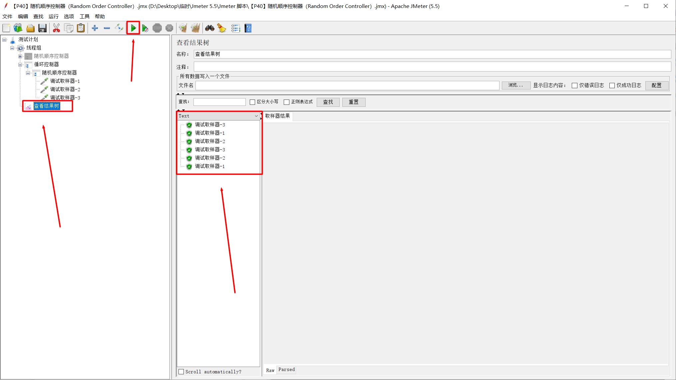Start the test with green play button
Viewport: 676px width, 380px height.
pyautogui.click(x=133, y=28)
